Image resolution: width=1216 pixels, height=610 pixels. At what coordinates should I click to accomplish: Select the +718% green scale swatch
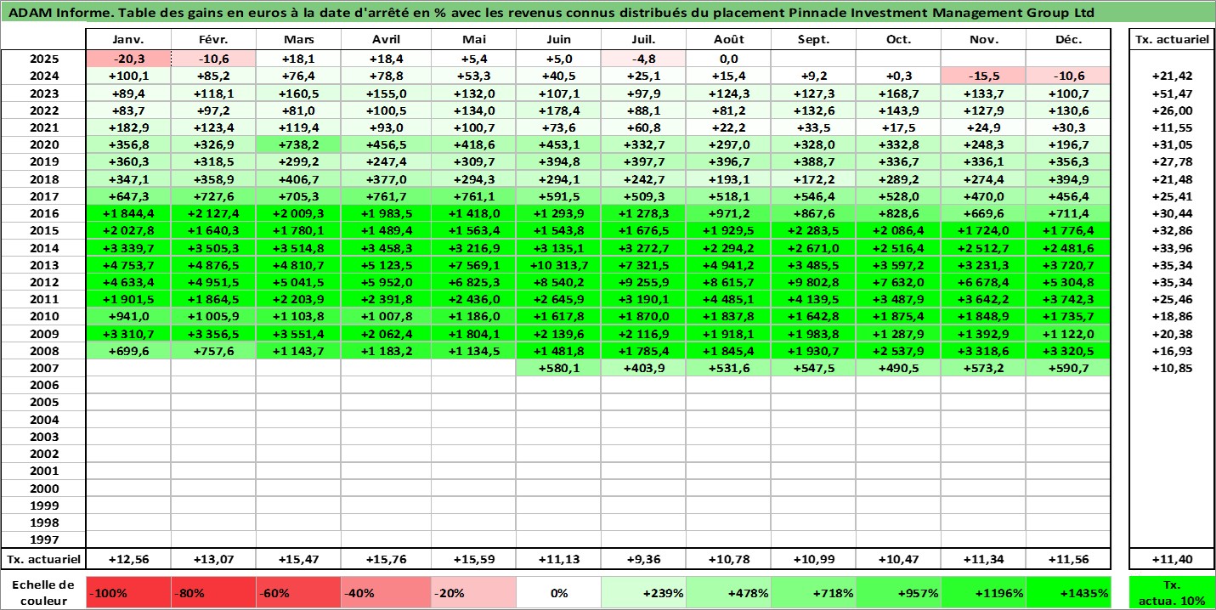[x=814, y=593]
